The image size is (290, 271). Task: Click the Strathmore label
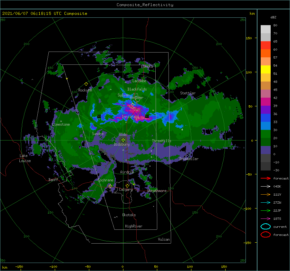pyautogui.click(x=157, y=191)
